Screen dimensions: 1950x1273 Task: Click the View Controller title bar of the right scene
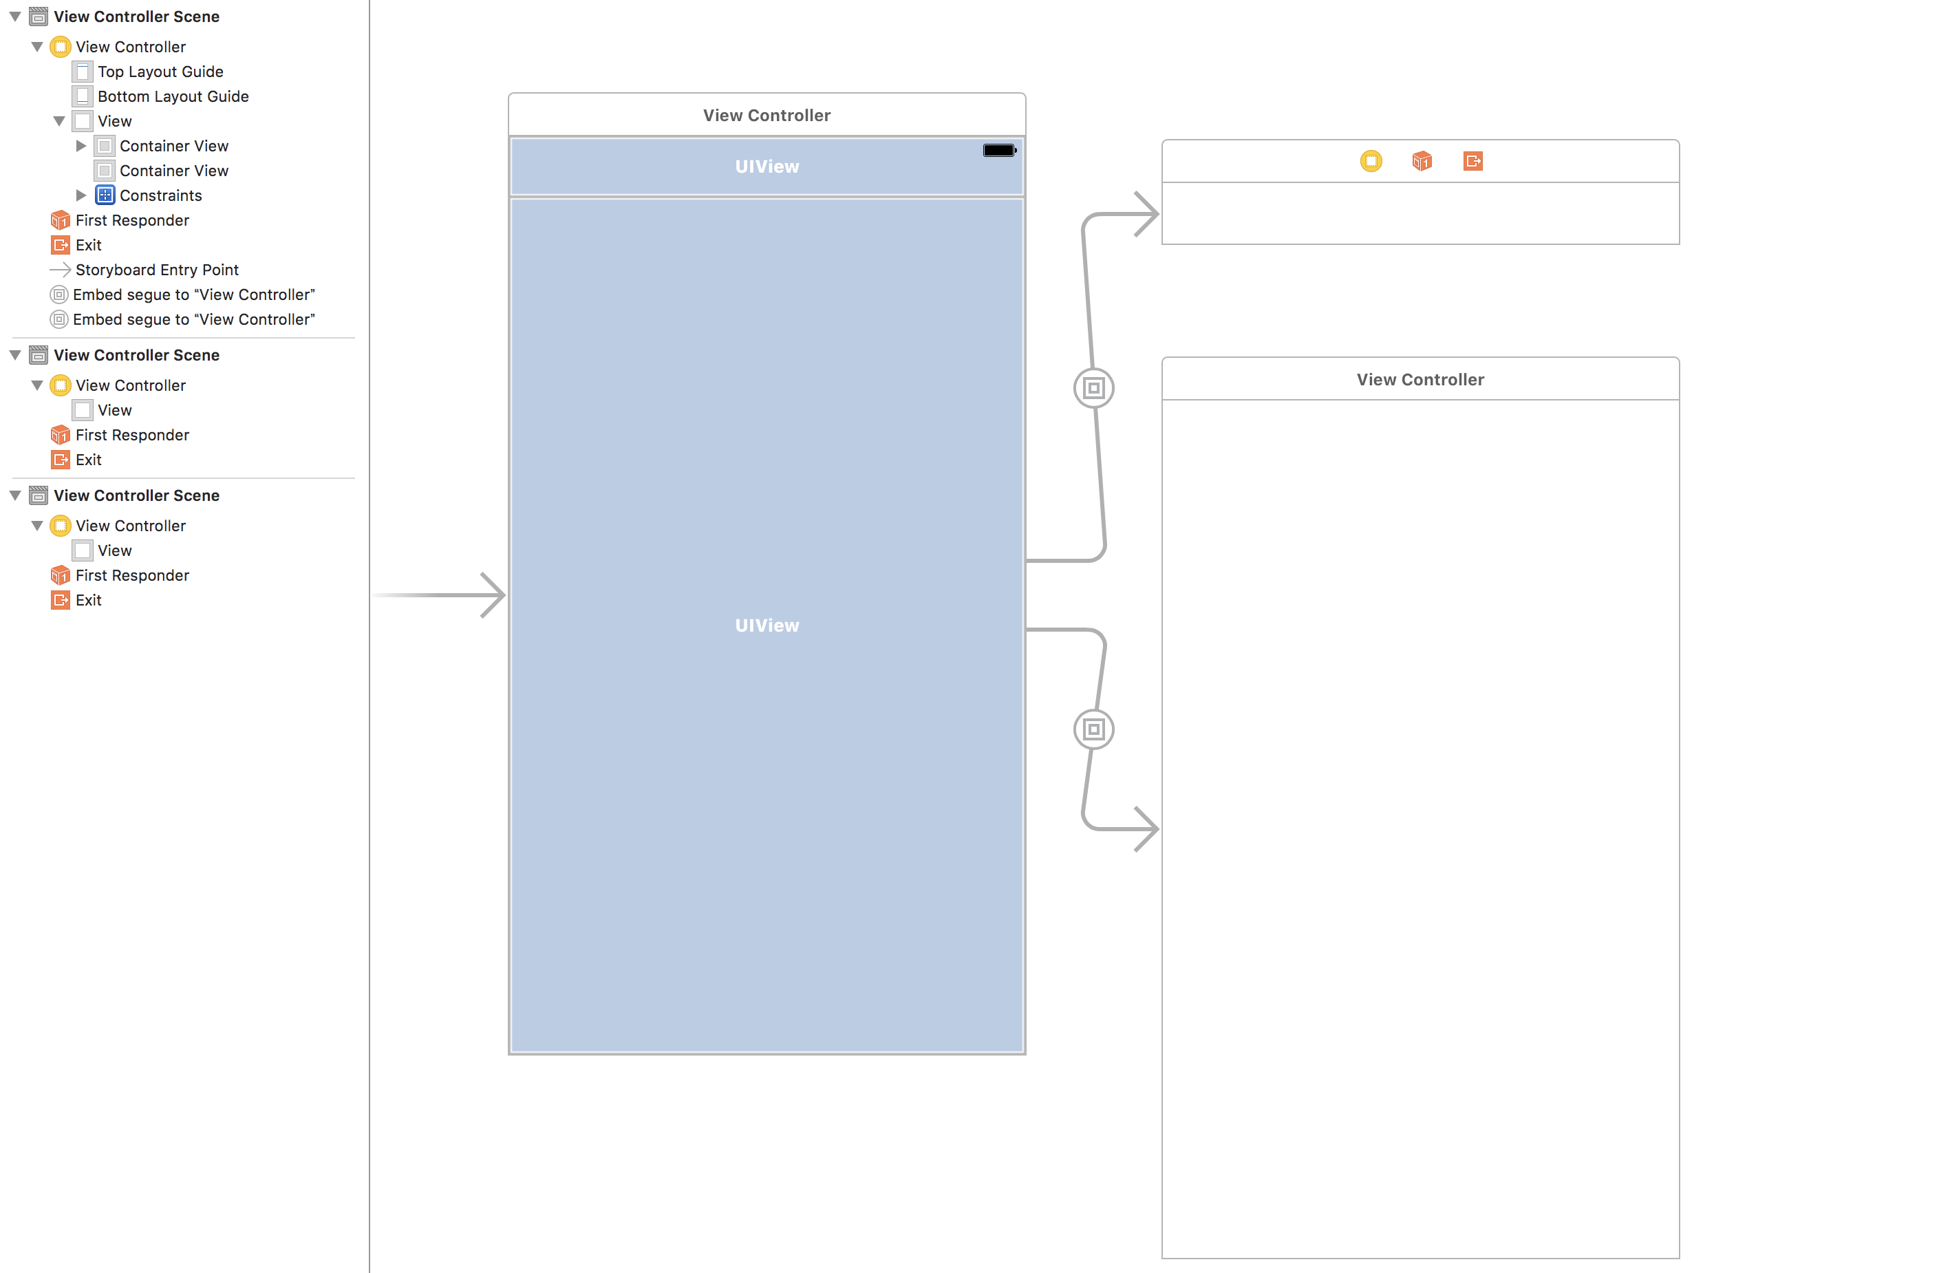click(1419, 379)
